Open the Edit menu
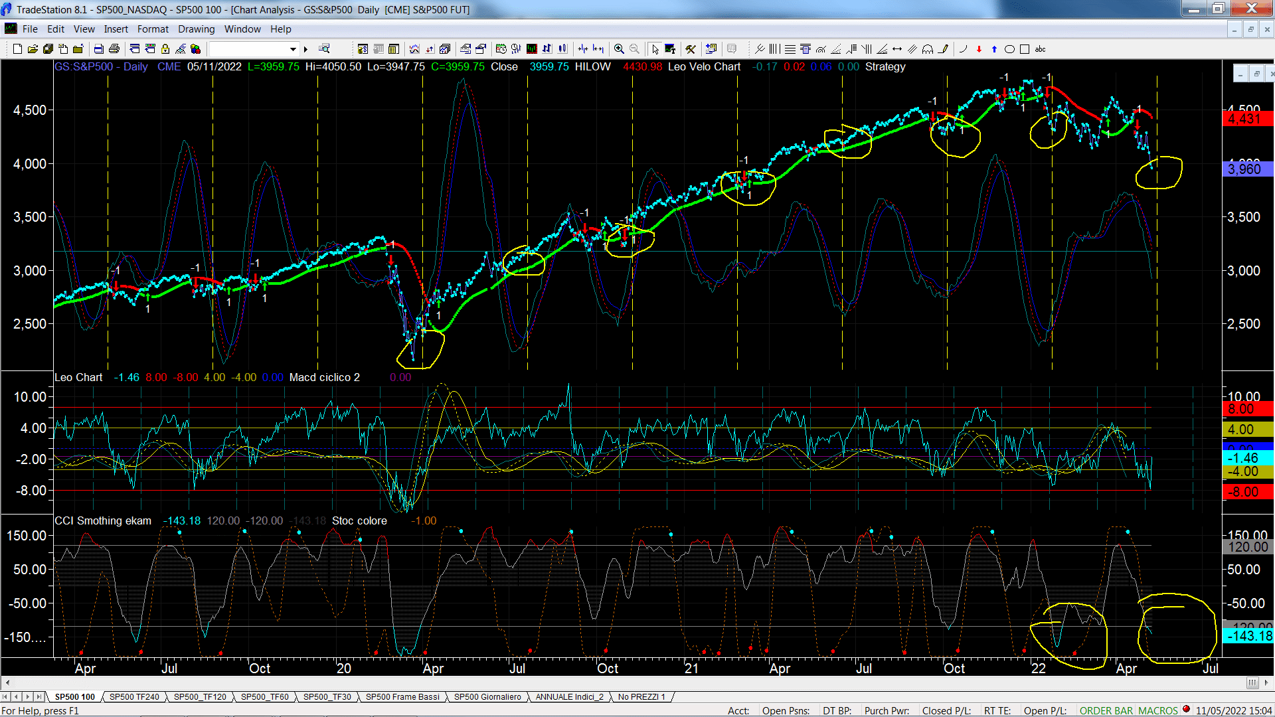The image size is (1275, 717). tap(56, 29)
